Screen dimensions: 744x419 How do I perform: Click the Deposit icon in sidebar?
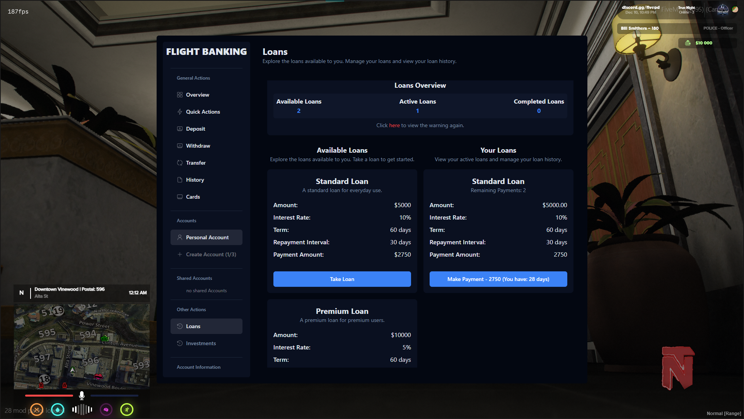(180, 129)
